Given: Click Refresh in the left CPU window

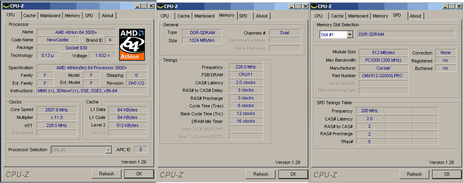Looking at the screenshot, I should pos(106,174).
